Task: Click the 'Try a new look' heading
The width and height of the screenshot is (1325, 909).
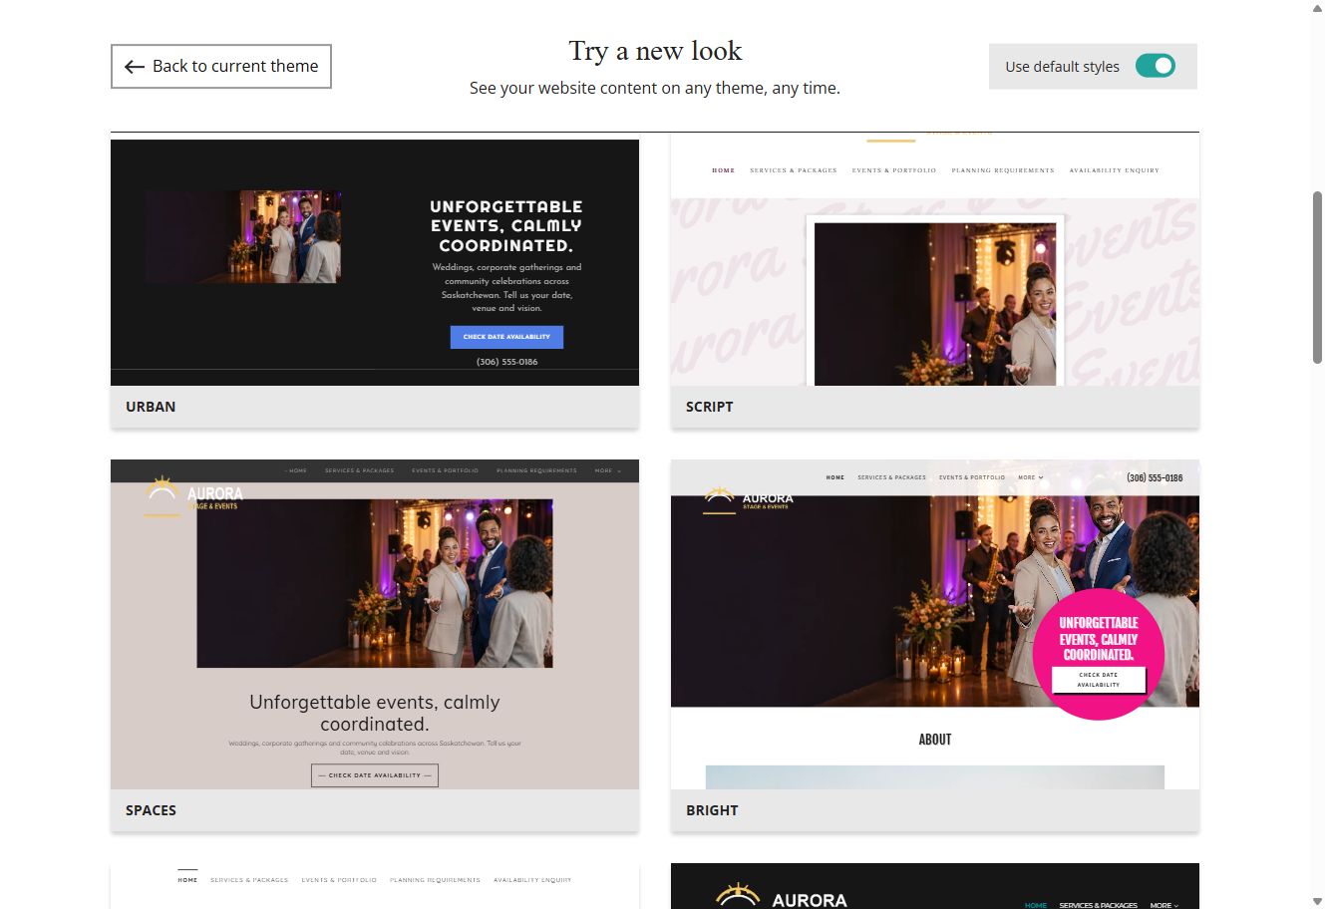Action: pos(655,51)
